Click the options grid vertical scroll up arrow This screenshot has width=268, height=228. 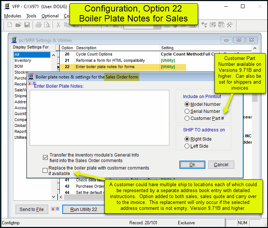click(x=255, y=48)
